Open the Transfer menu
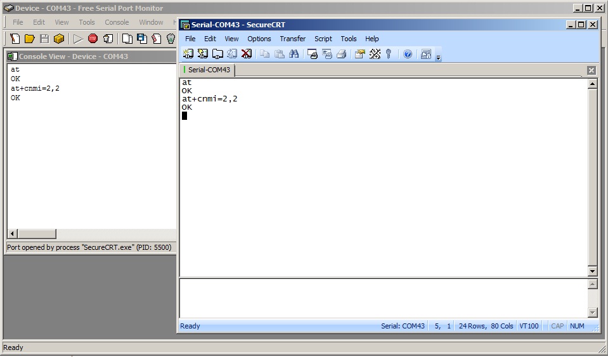This screenshot has width=608, height=357. click(293, 39)
